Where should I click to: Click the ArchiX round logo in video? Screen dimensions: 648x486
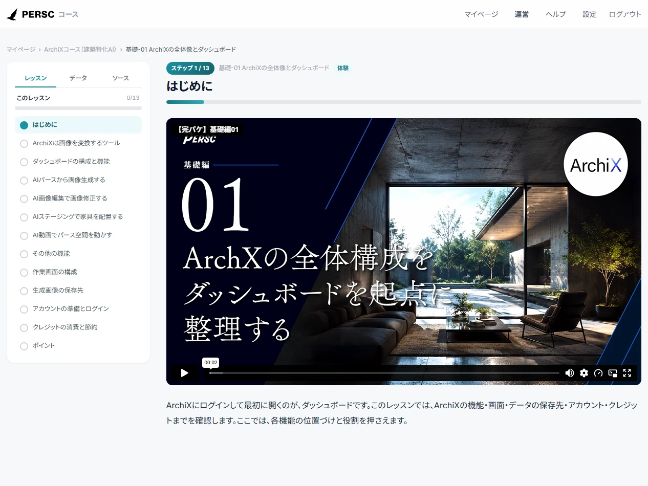(595, 164)
